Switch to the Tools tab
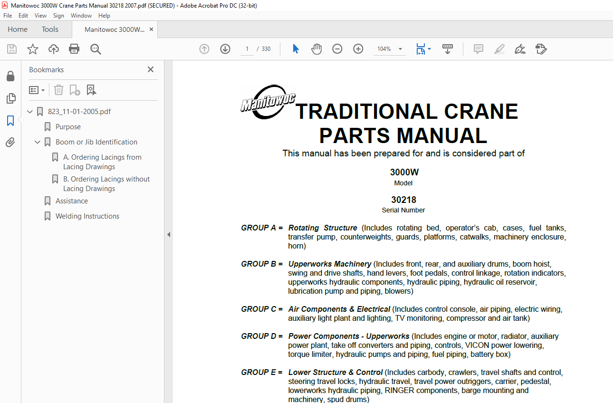 pyautogui.click(x=50, y=29)
